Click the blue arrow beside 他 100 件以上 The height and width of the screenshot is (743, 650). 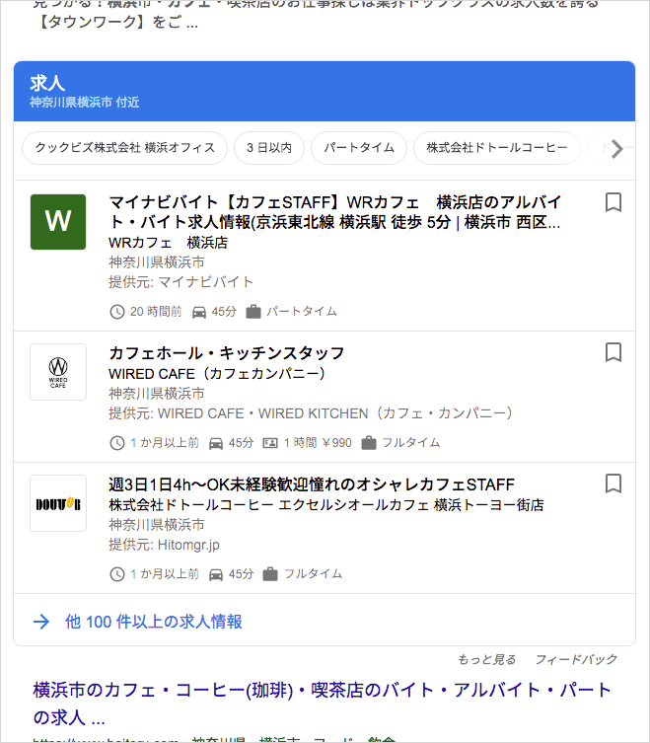[x=41, y=622]
